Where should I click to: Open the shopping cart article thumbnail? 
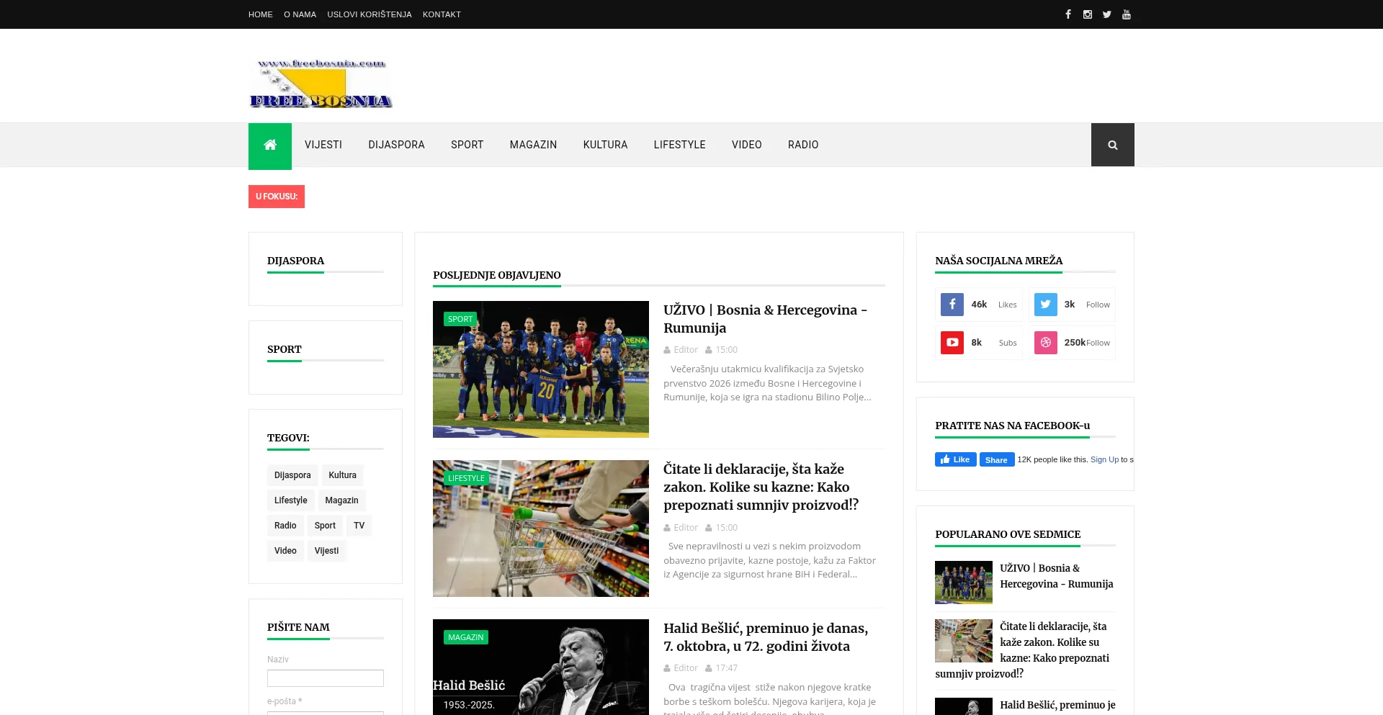click(x=540, y=529)
